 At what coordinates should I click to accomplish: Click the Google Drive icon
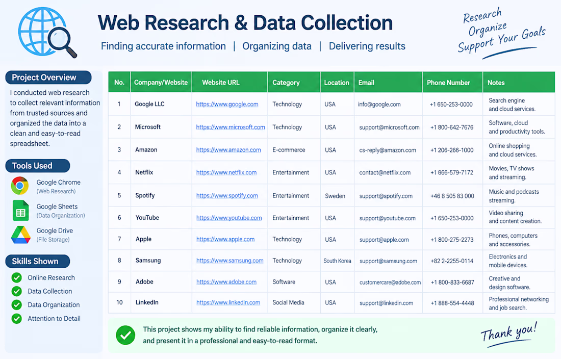[x=21, y=235]
